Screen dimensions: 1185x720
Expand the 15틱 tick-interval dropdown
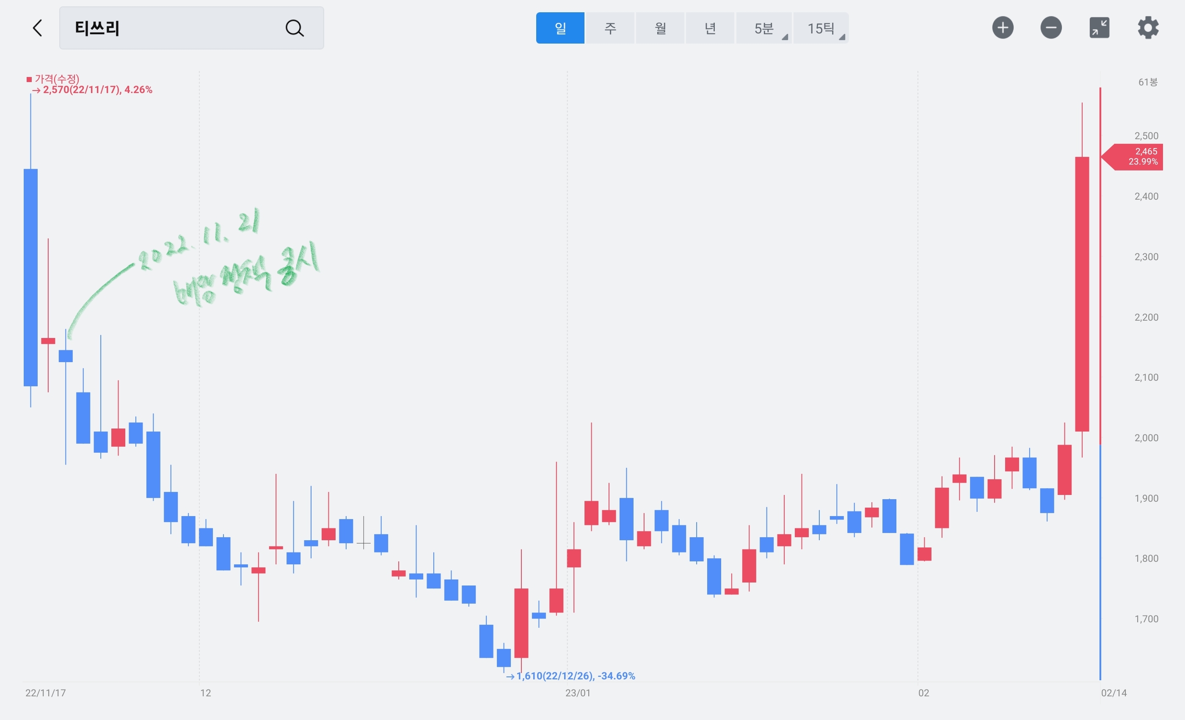click(821, 28)
